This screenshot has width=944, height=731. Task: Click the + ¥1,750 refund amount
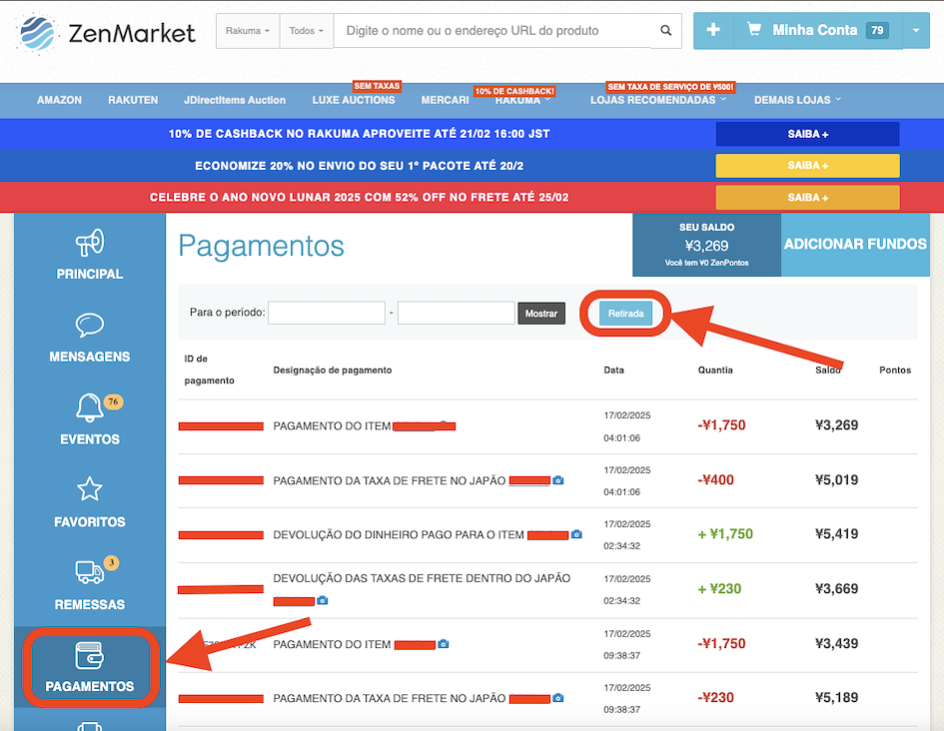coord(725,534)
